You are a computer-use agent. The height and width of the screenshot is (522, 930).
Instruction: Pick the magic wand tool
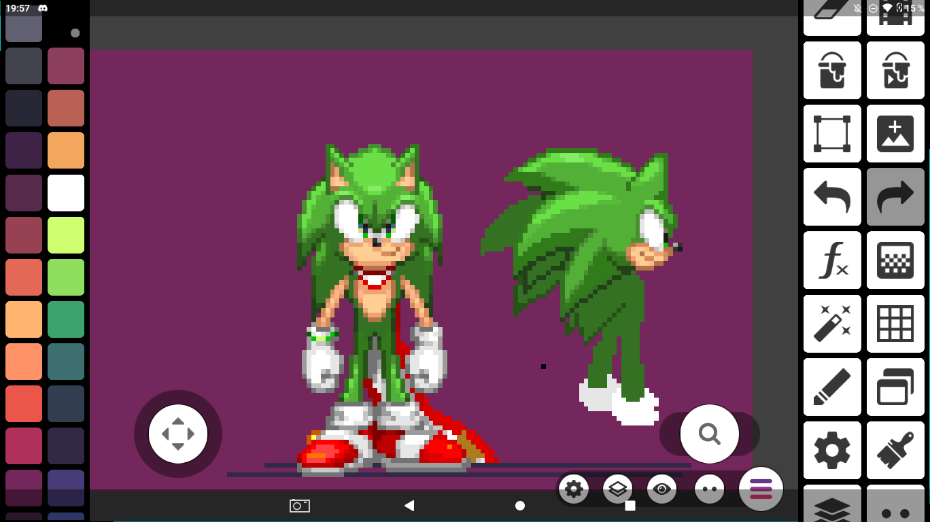[832, 324]
